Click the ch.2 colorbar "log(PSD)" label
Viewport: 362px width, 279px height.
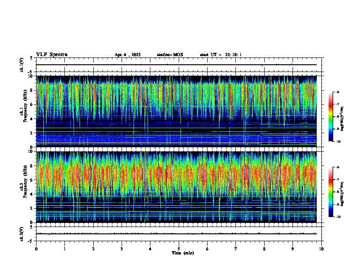coord(342,194)
